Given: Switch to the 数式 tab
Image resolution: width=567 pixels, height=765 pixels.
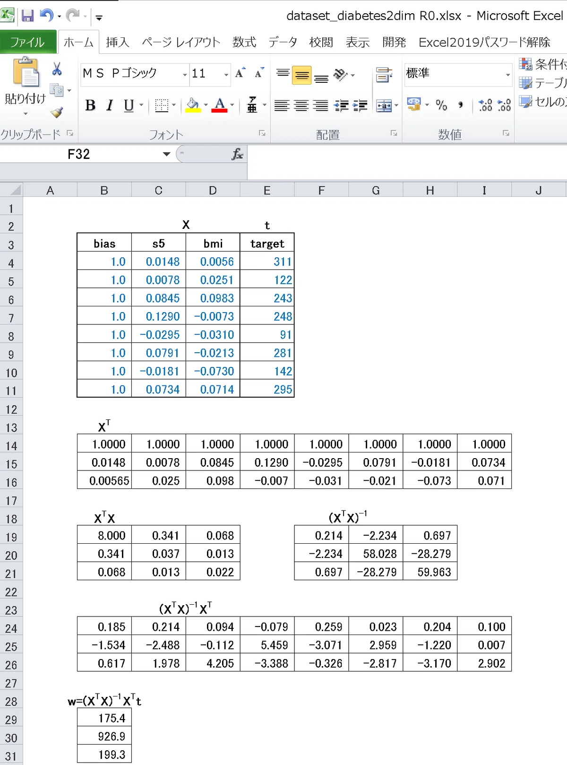Looking at the screenshot, I should pyautogui.click(x=244, y=42).
